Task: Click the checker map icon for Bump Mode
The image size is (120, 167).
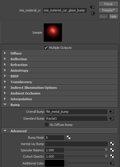Action: pos(69,137)
